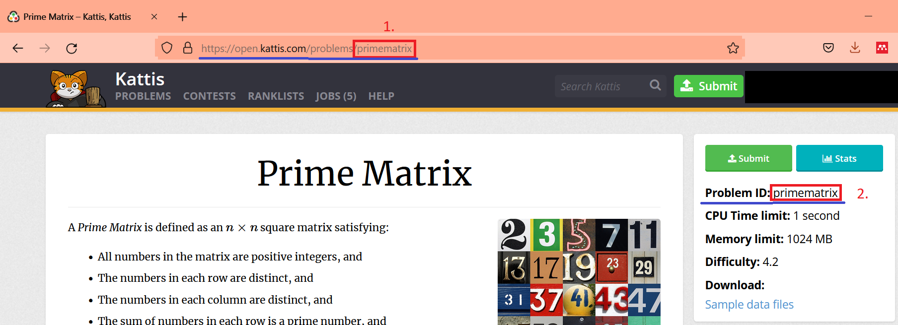Click the URL address bar
898x325 pixels.
(x=449, y=48)
